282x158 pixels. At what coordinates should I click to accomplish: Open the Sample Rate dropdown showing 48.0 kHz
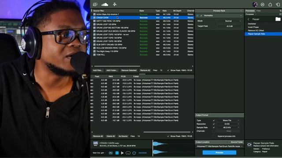[x=228, y=128]
